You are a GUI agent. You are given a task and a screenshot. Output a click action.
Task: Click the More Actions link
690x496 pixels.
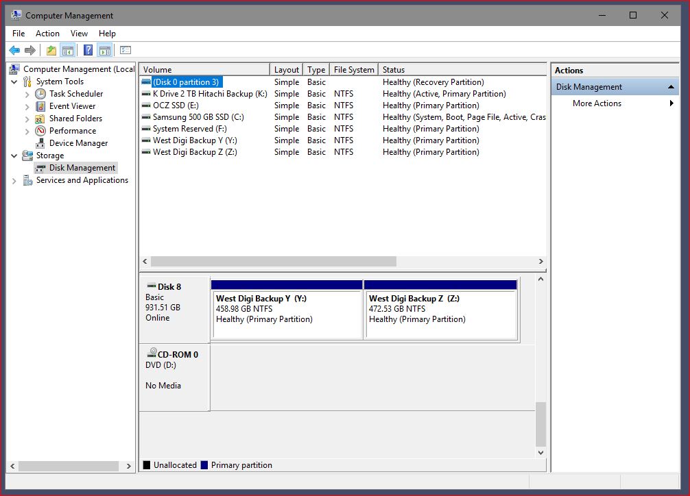point(597,103)
